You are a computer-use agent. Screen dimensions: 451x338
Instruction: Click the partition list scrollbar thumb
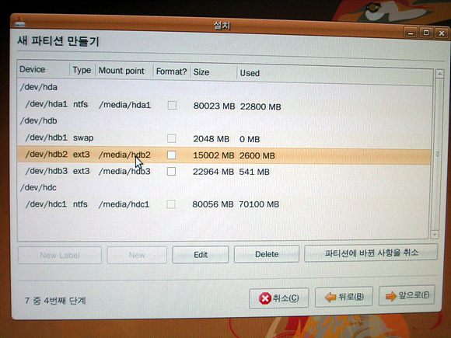(x=437, y=154)
